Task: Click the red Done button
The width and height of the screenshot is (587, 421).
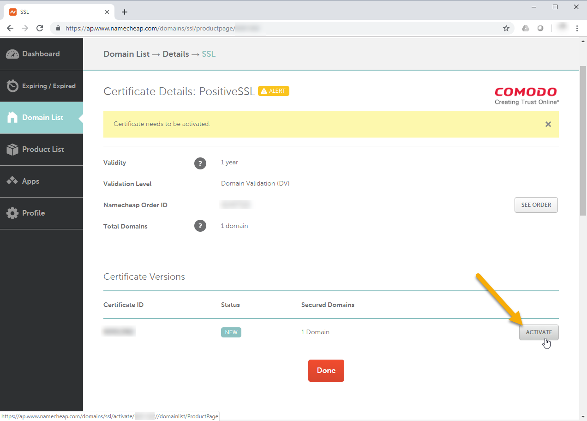Action: click(x=326, y=371)
